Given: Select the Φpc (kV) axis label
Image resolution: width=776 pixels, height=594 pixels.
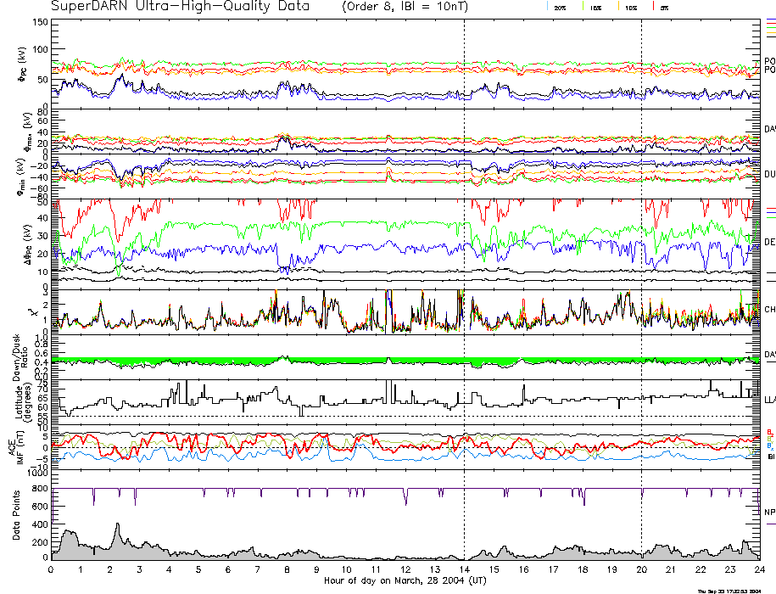Looking at the screenshot, I should pyautogui.click(x=22, y=64).
